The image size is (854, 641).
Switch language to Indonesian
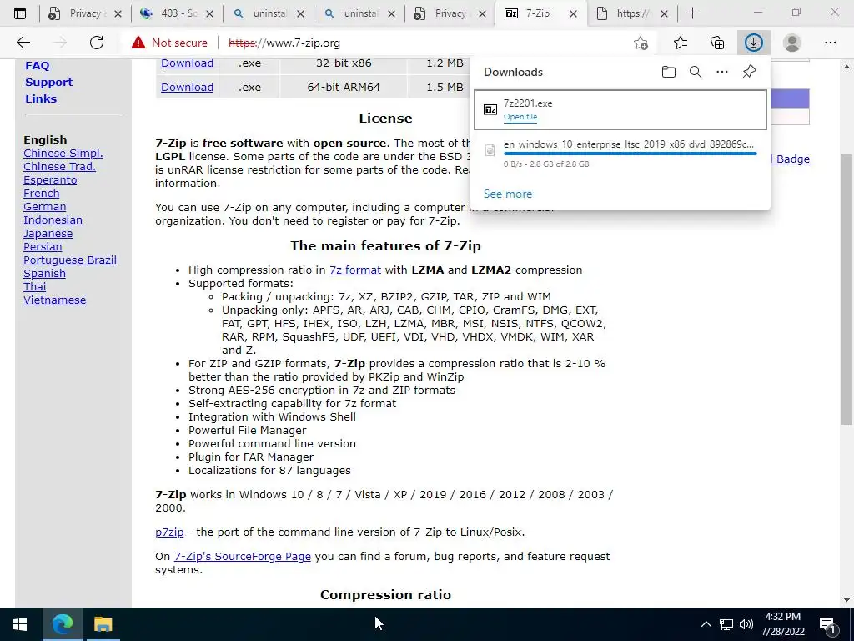tap(53, 220)
